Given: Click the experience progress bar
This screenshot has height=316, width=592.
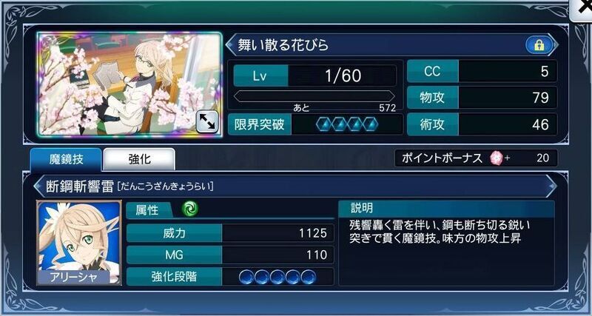Looking at the screenshot, I should (314, 96).
